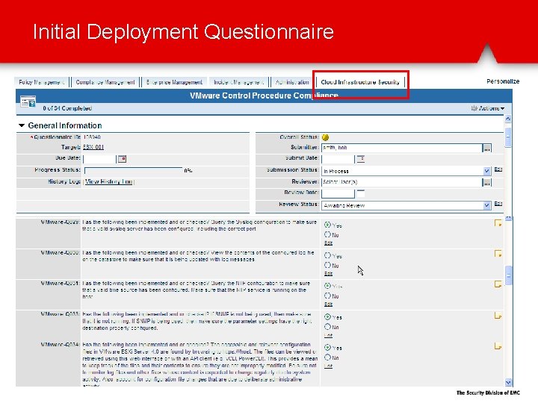
Task: Open the Reviewer lookup ellipsis button
Action: 487,183
